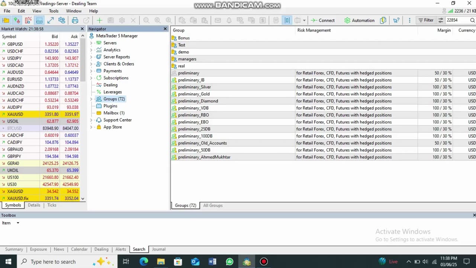Open the Bonus group folder
This screenshot has width=476, height=268.
click(184, 38)
